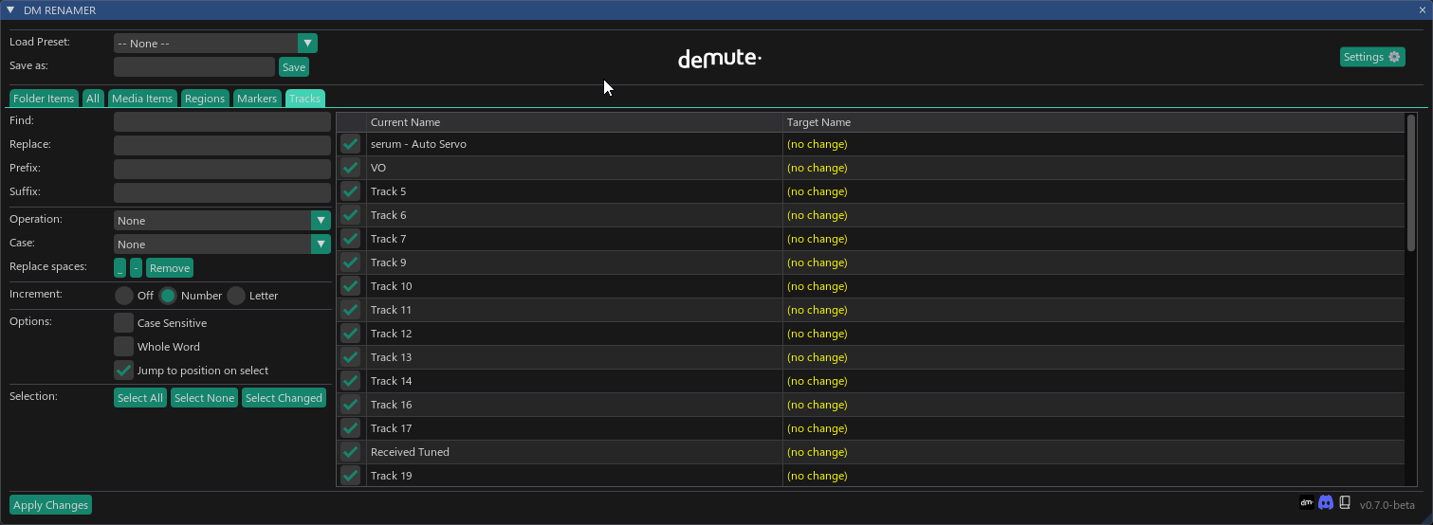The width and height of the screenshot is (1433, 525).
Task: Open the Discord server icon link
Action: click(1326, 503)
